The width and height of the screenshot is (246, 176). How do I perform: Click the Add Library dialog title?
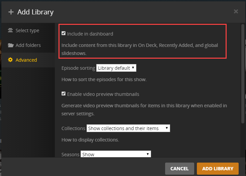[35, 12]
